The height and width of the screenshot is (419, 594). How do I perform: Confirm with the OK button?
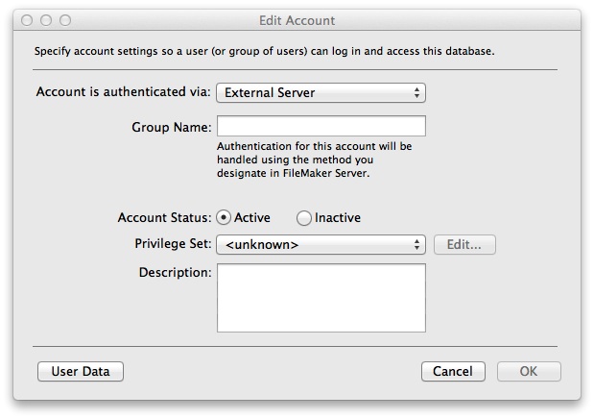[x=529, y=372]
